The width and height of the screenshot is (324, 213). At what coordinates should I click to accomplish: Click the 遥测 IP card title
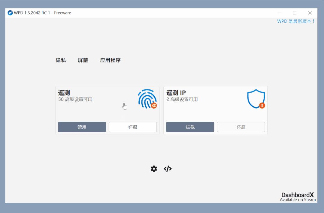pos(176,93)
